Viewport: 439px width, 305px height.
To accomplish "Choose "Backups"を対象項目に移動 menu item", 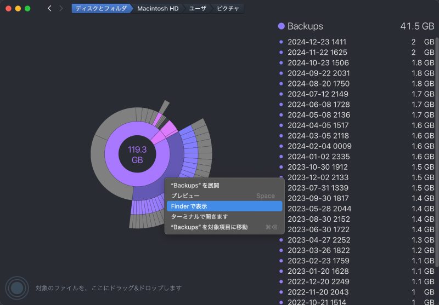I will pyautogui.click(x=209, y=227).
